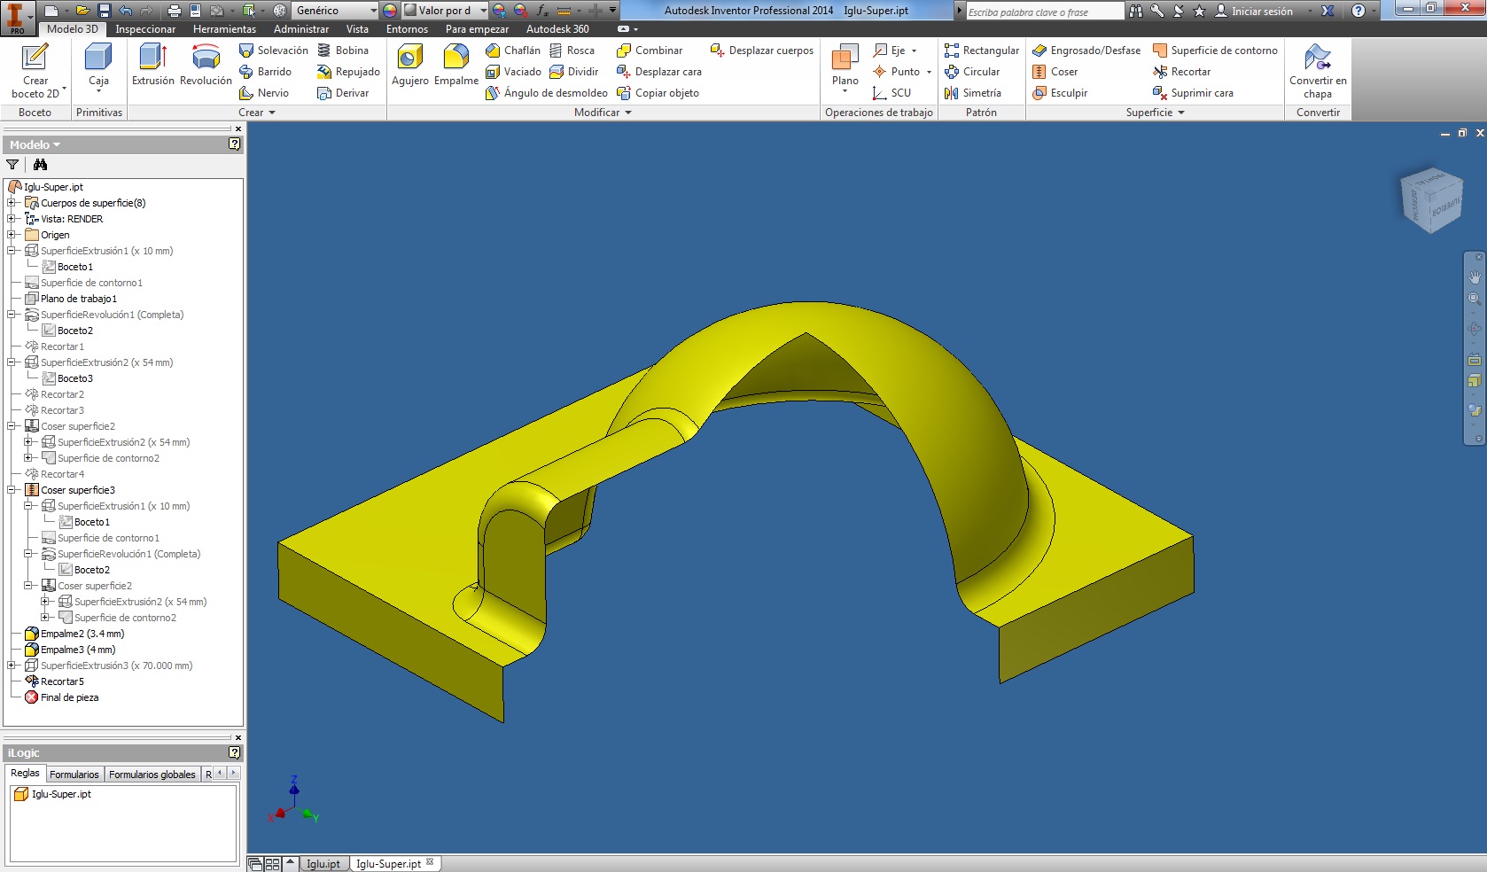
Task: Activate the Extrusión tool
Action: point(153,65)
